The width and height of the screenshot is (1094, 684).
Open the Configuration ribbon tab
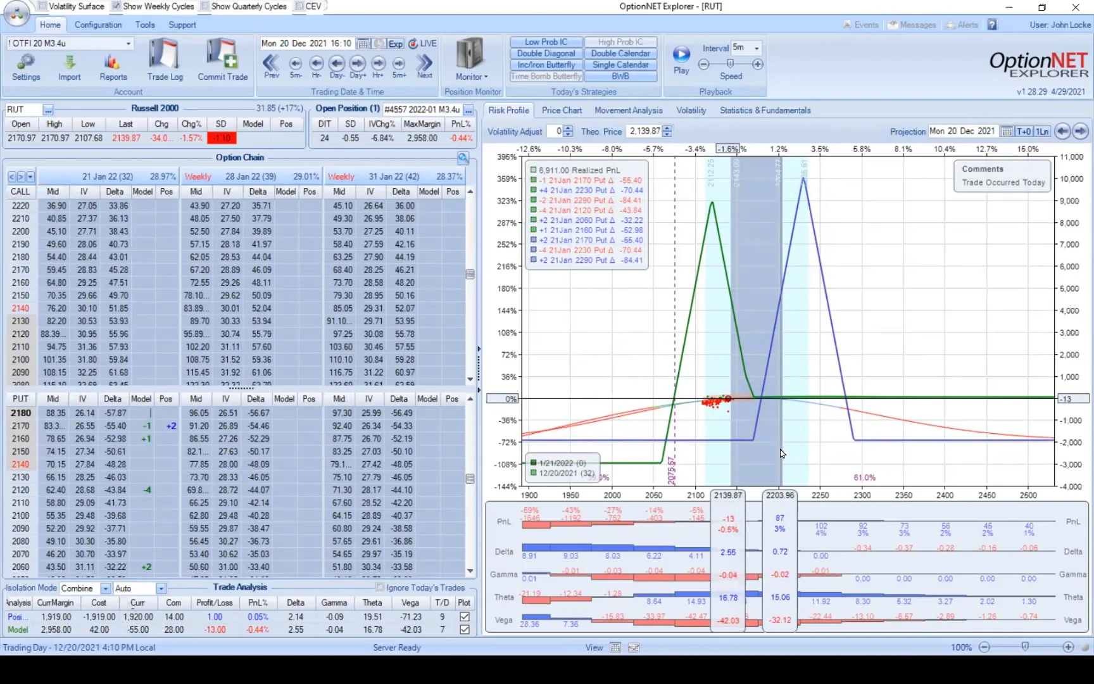pyautogui.click(x=98, y=25)
